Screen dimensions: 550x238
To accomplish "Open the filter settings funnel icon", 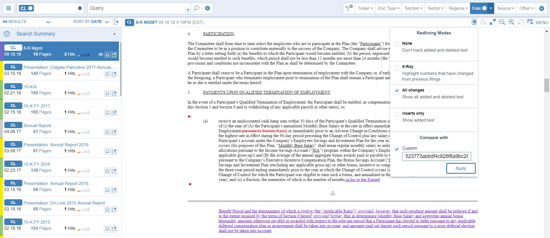I will 349,8.
